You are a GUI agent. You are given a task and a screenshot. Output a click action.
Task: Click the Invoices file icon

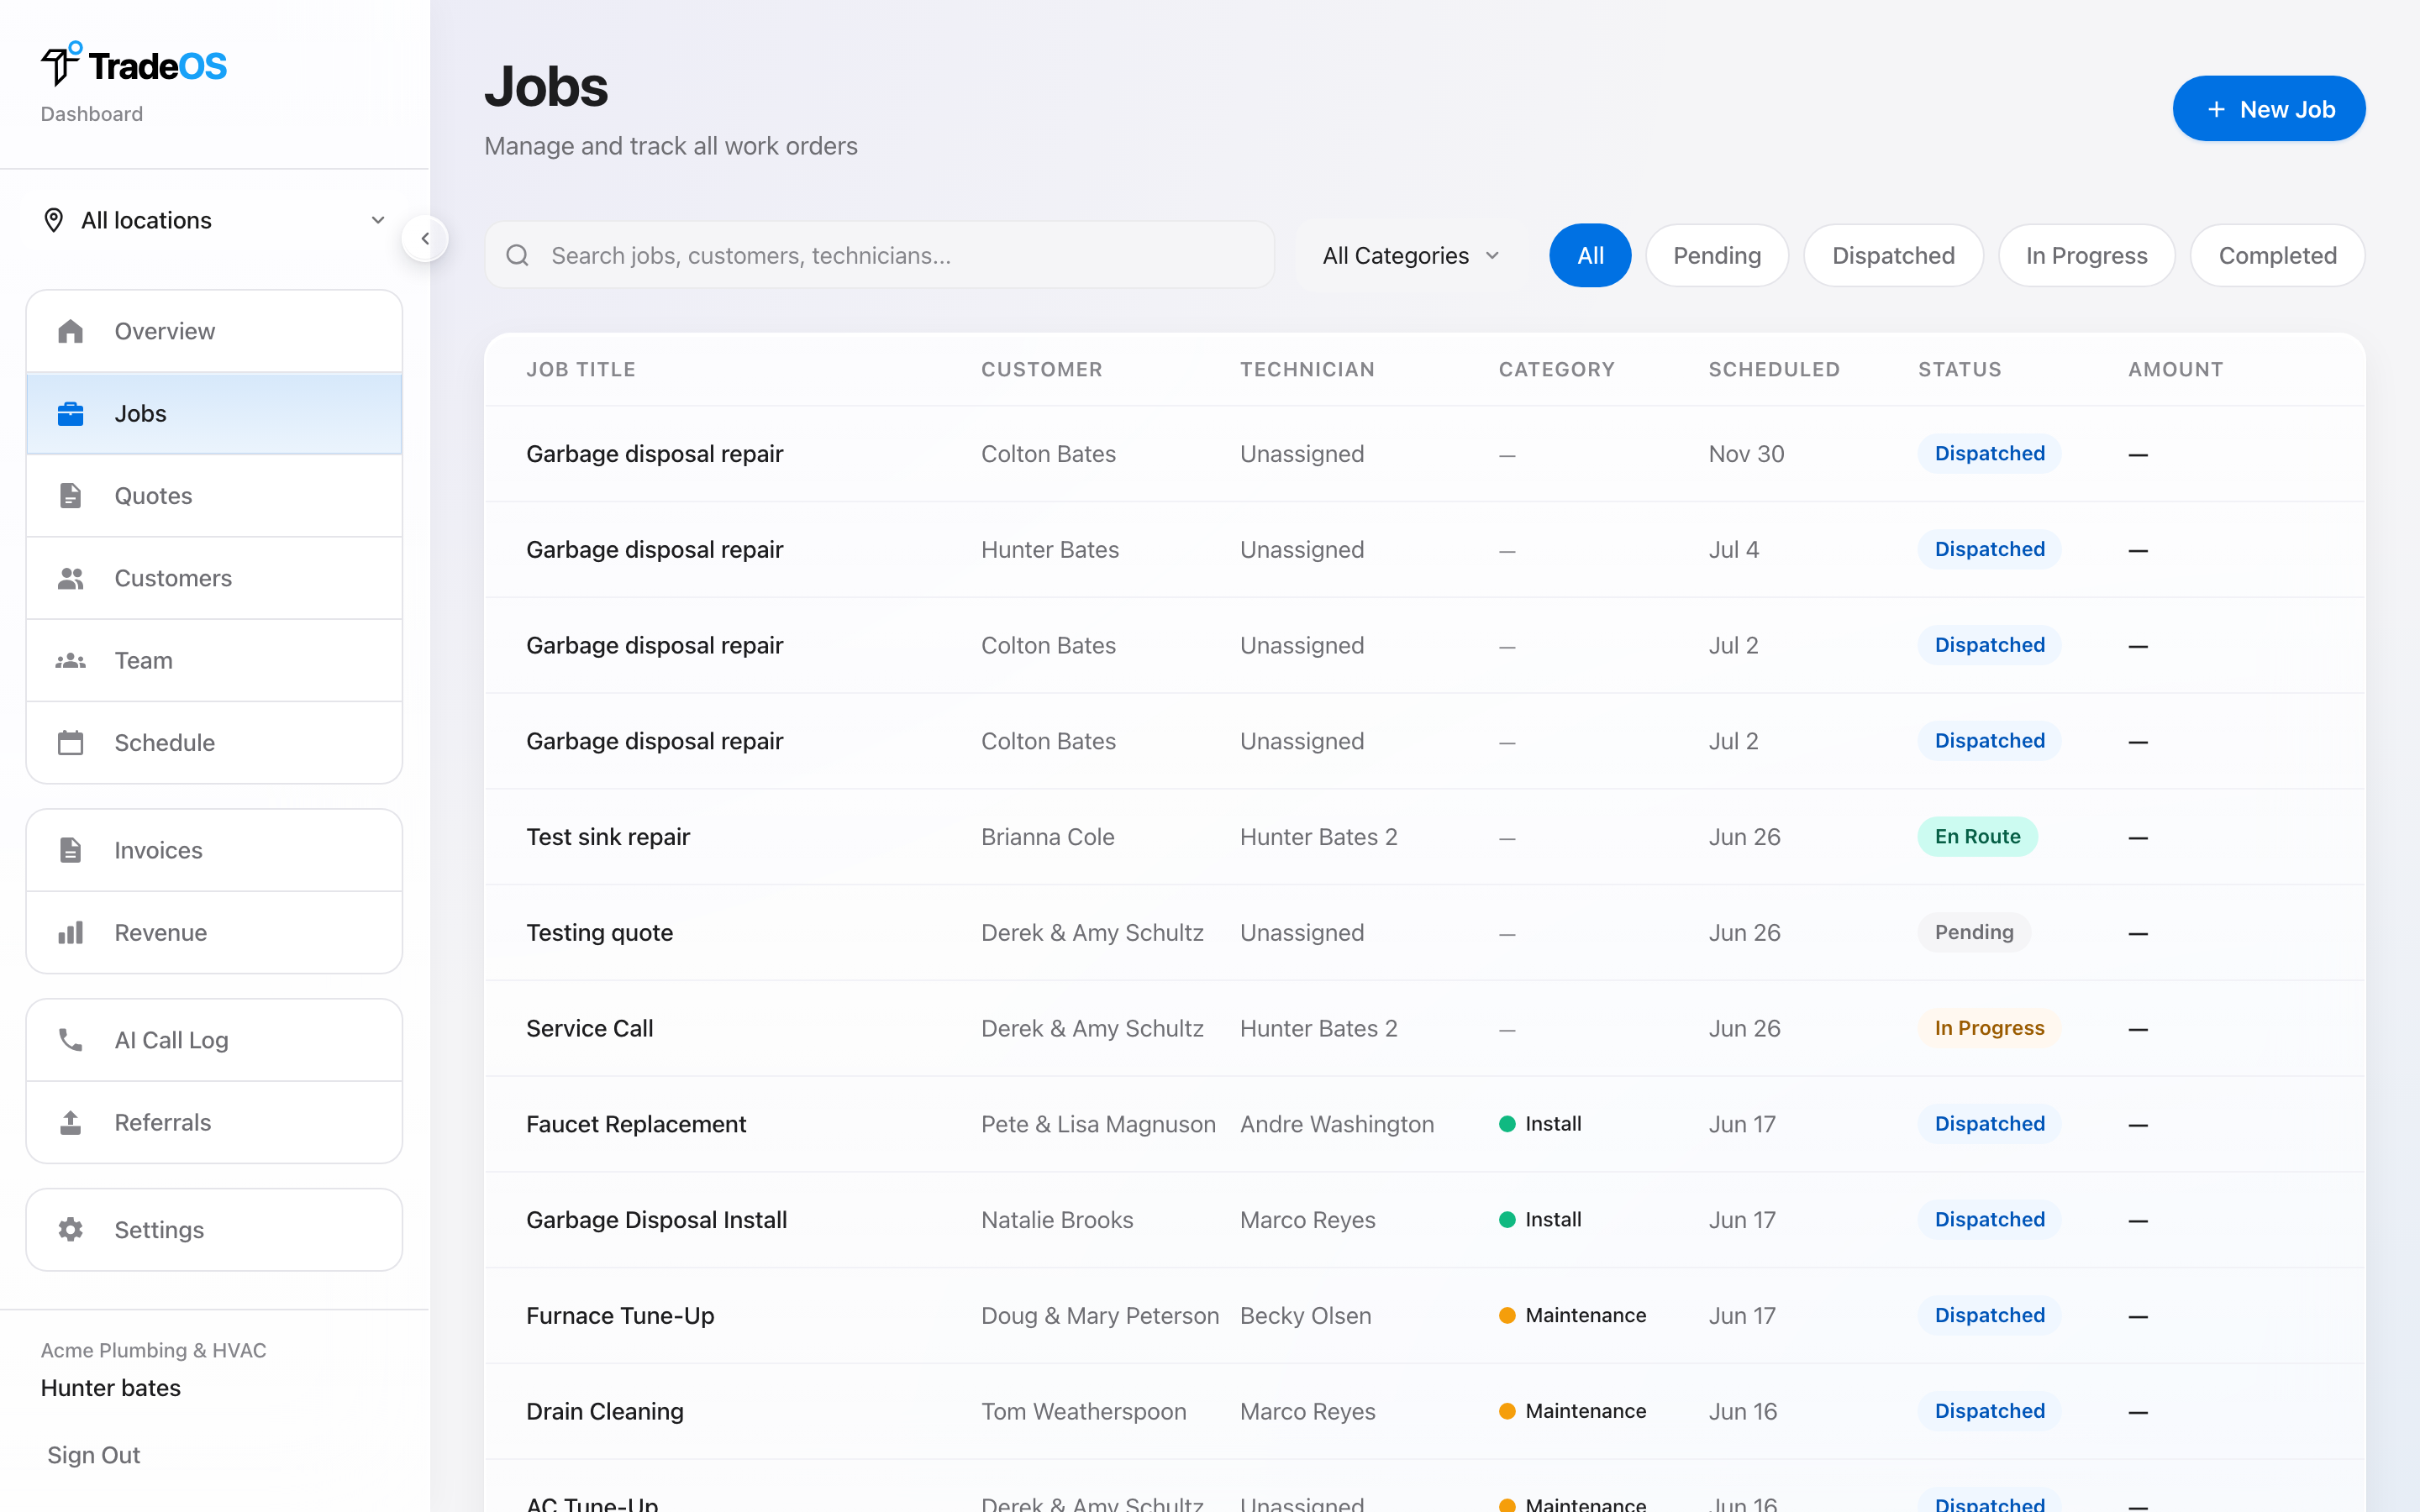pos(70,850)
